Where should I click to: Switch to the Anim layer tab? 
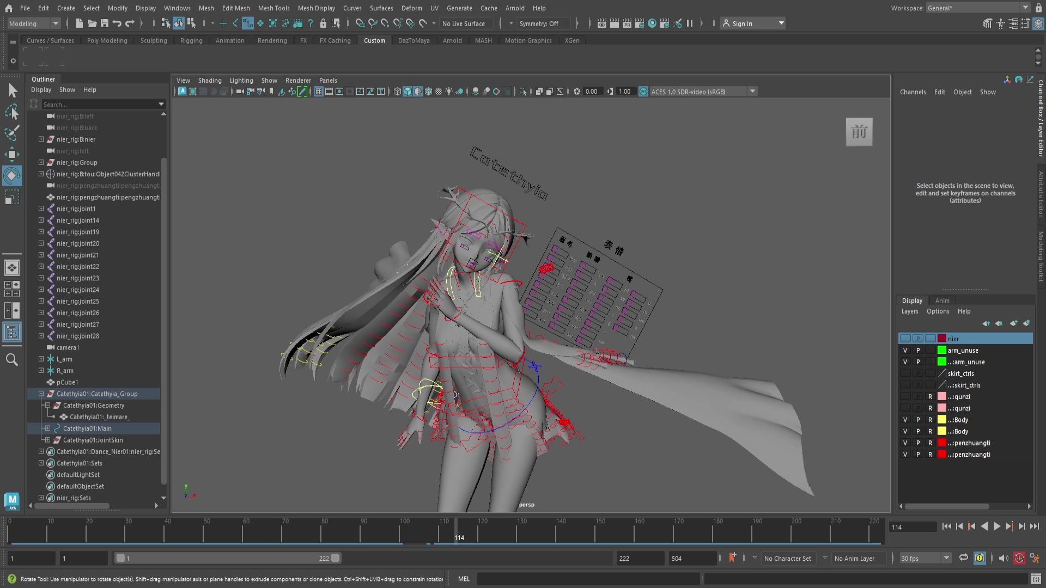tap(942, 301)
